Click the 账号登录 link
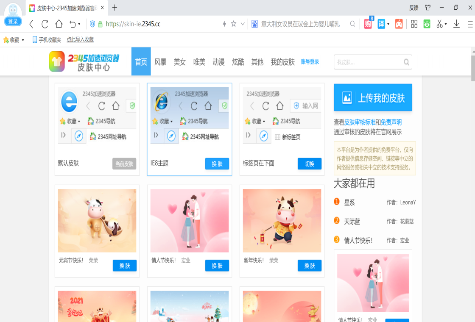Image resolution: width=475 pixels, height=322 pixels. 310,62
